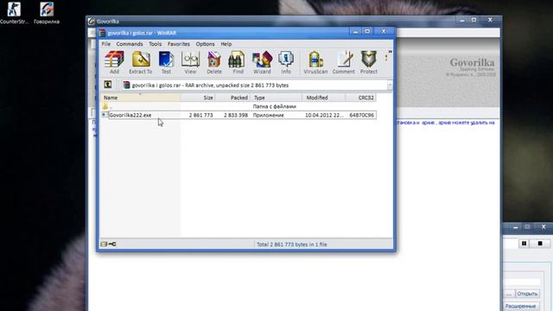The width and height of the screenshot is (553, 311).
Task: Click the Protect archive icon
Action: pyautogui.click(x=369, y=62)
